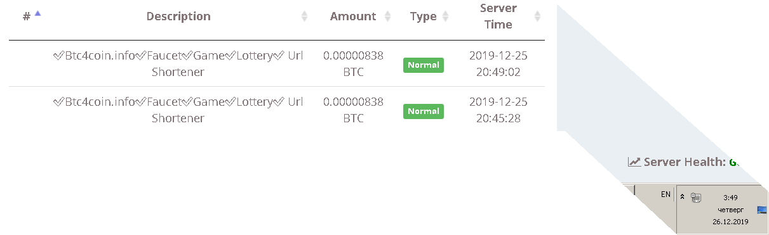The width and height of the screenshot is (769, 235).
Task: Click first Btc4coin.info Faucet description link
Action: tap(178, 63)
